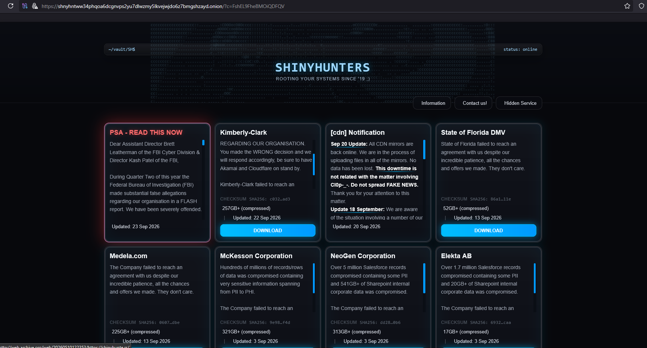Click the SHINYHUNTERS site title

click(323, 68)
